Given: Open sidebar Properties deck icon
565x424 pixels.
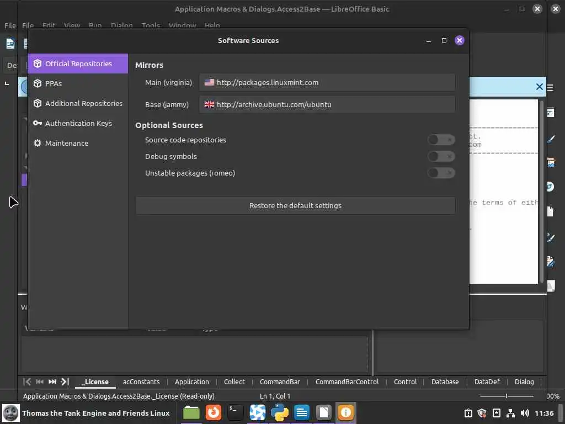Looking at the screenshot, I should click(551, 113).
